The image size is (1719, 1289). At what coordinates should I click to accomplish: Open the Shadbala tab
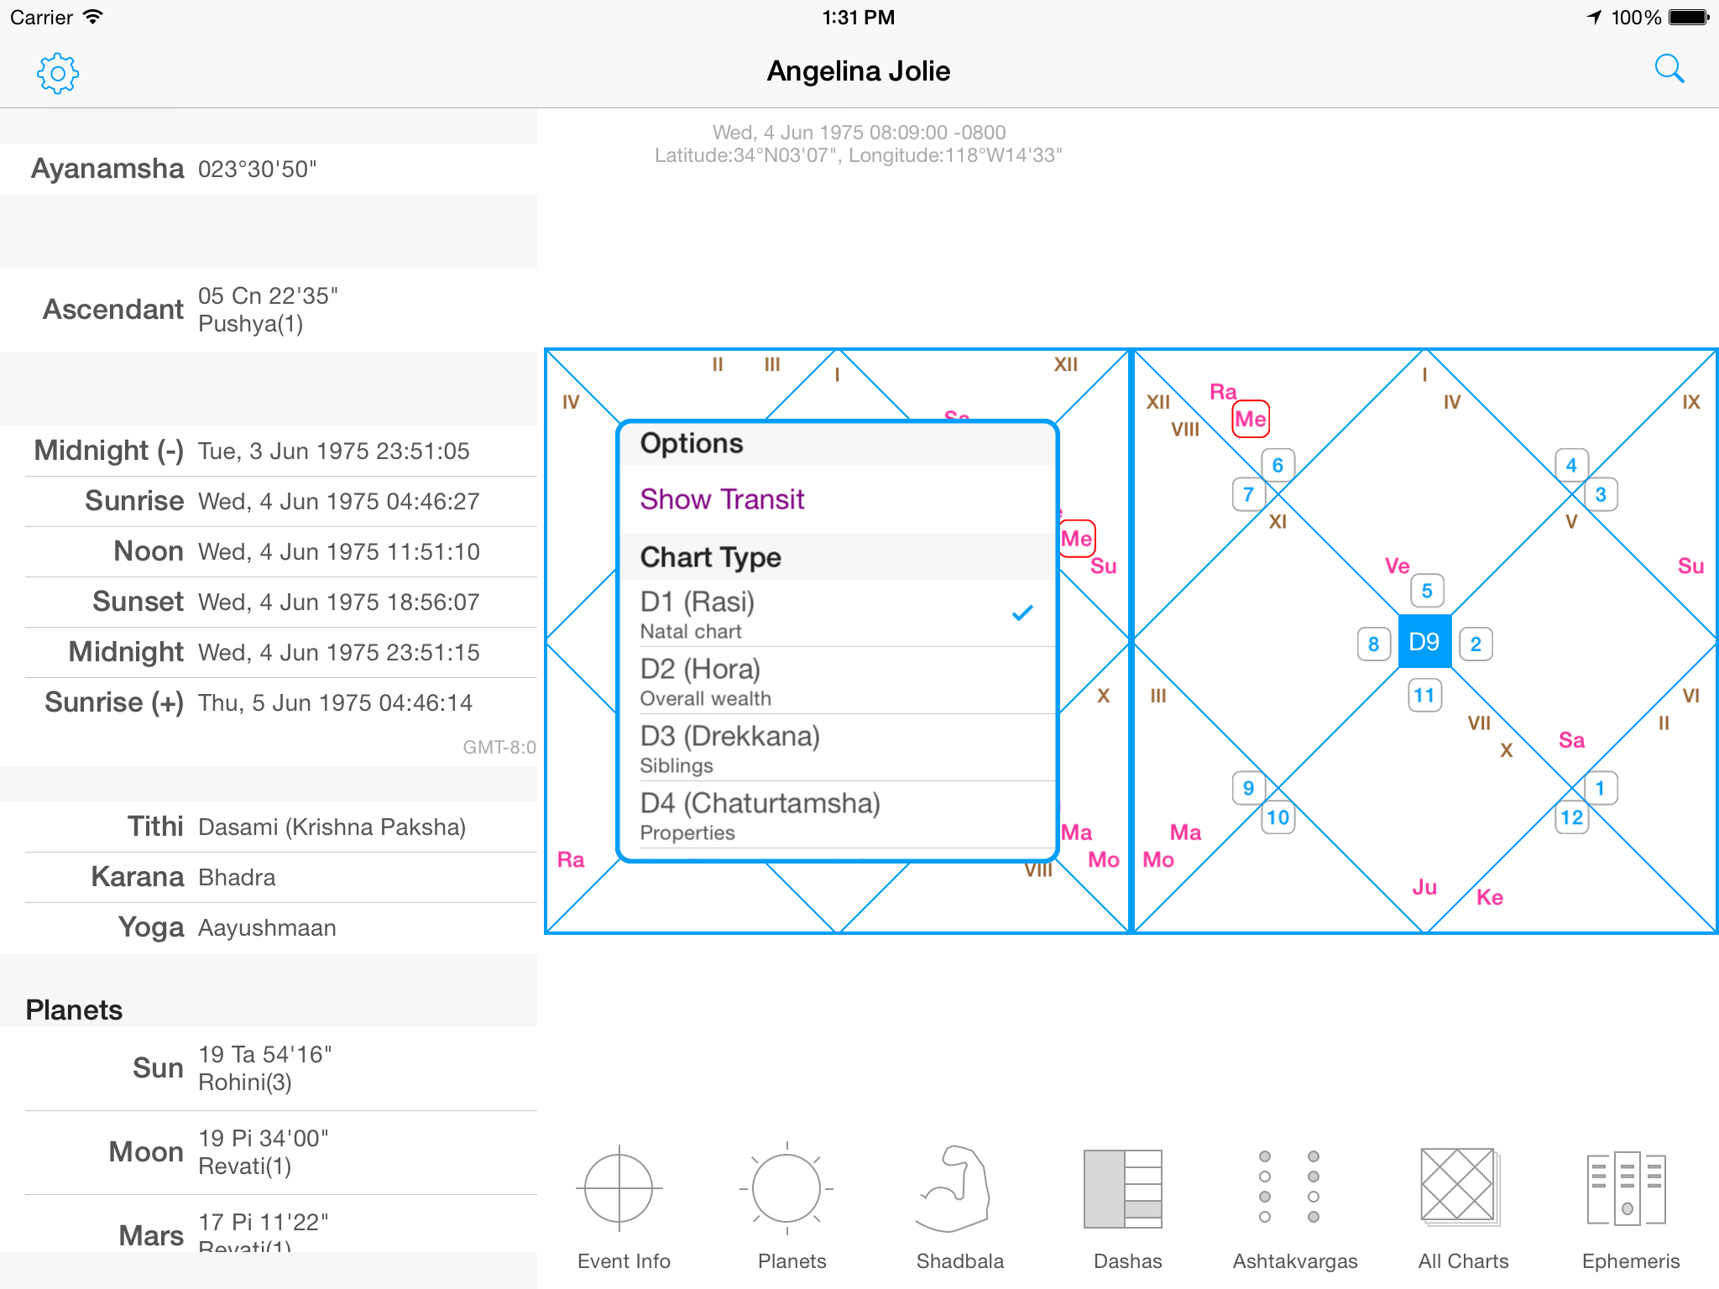point(959,1208)
